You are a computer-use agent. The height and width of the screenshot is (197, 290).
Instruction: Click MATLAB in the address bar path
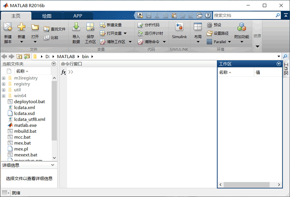tap(66, 57)
